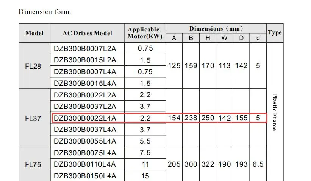Select drive model DZB300B0150L4A

(85, 176)
